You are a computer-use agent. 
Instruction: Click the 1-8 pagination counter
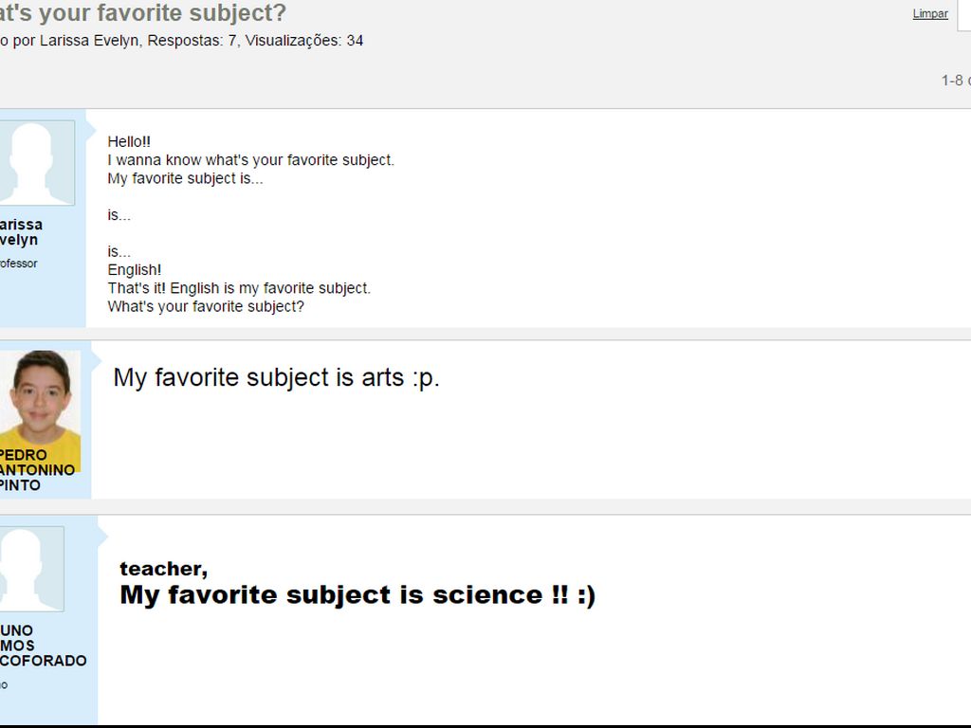pos(954,80)
